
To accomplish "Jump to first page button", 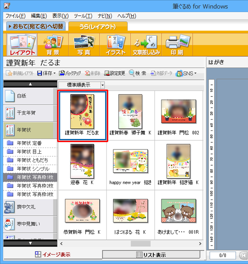I will tap(243, 255).
